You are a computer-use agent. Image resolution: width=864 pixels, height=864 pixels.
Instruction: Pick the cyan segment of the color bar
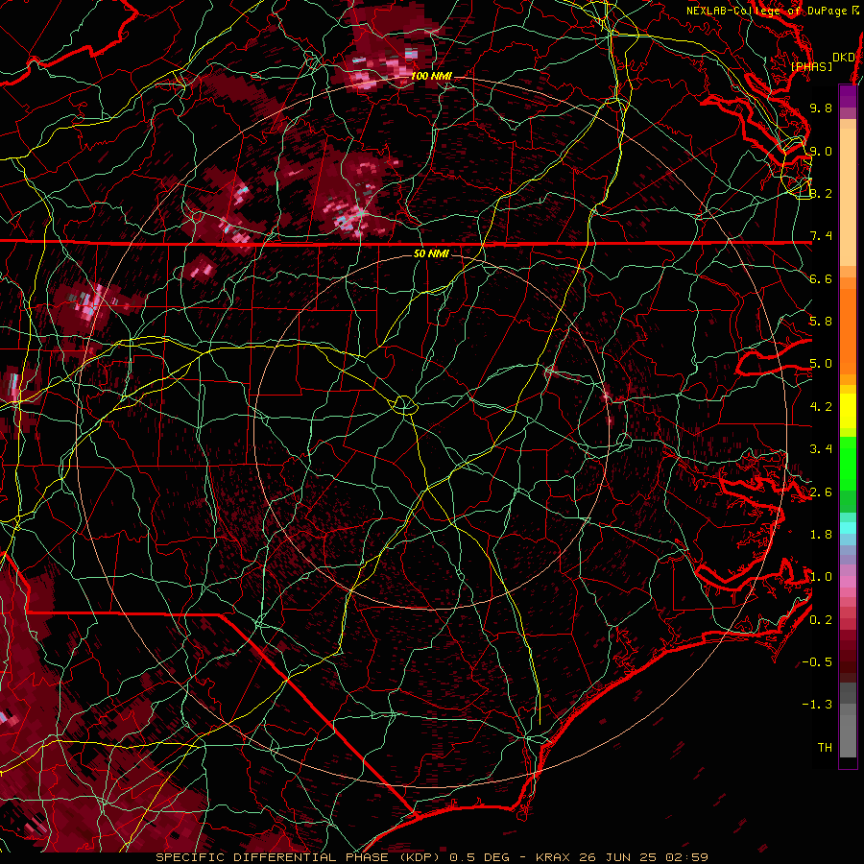(x=848, y=528)
